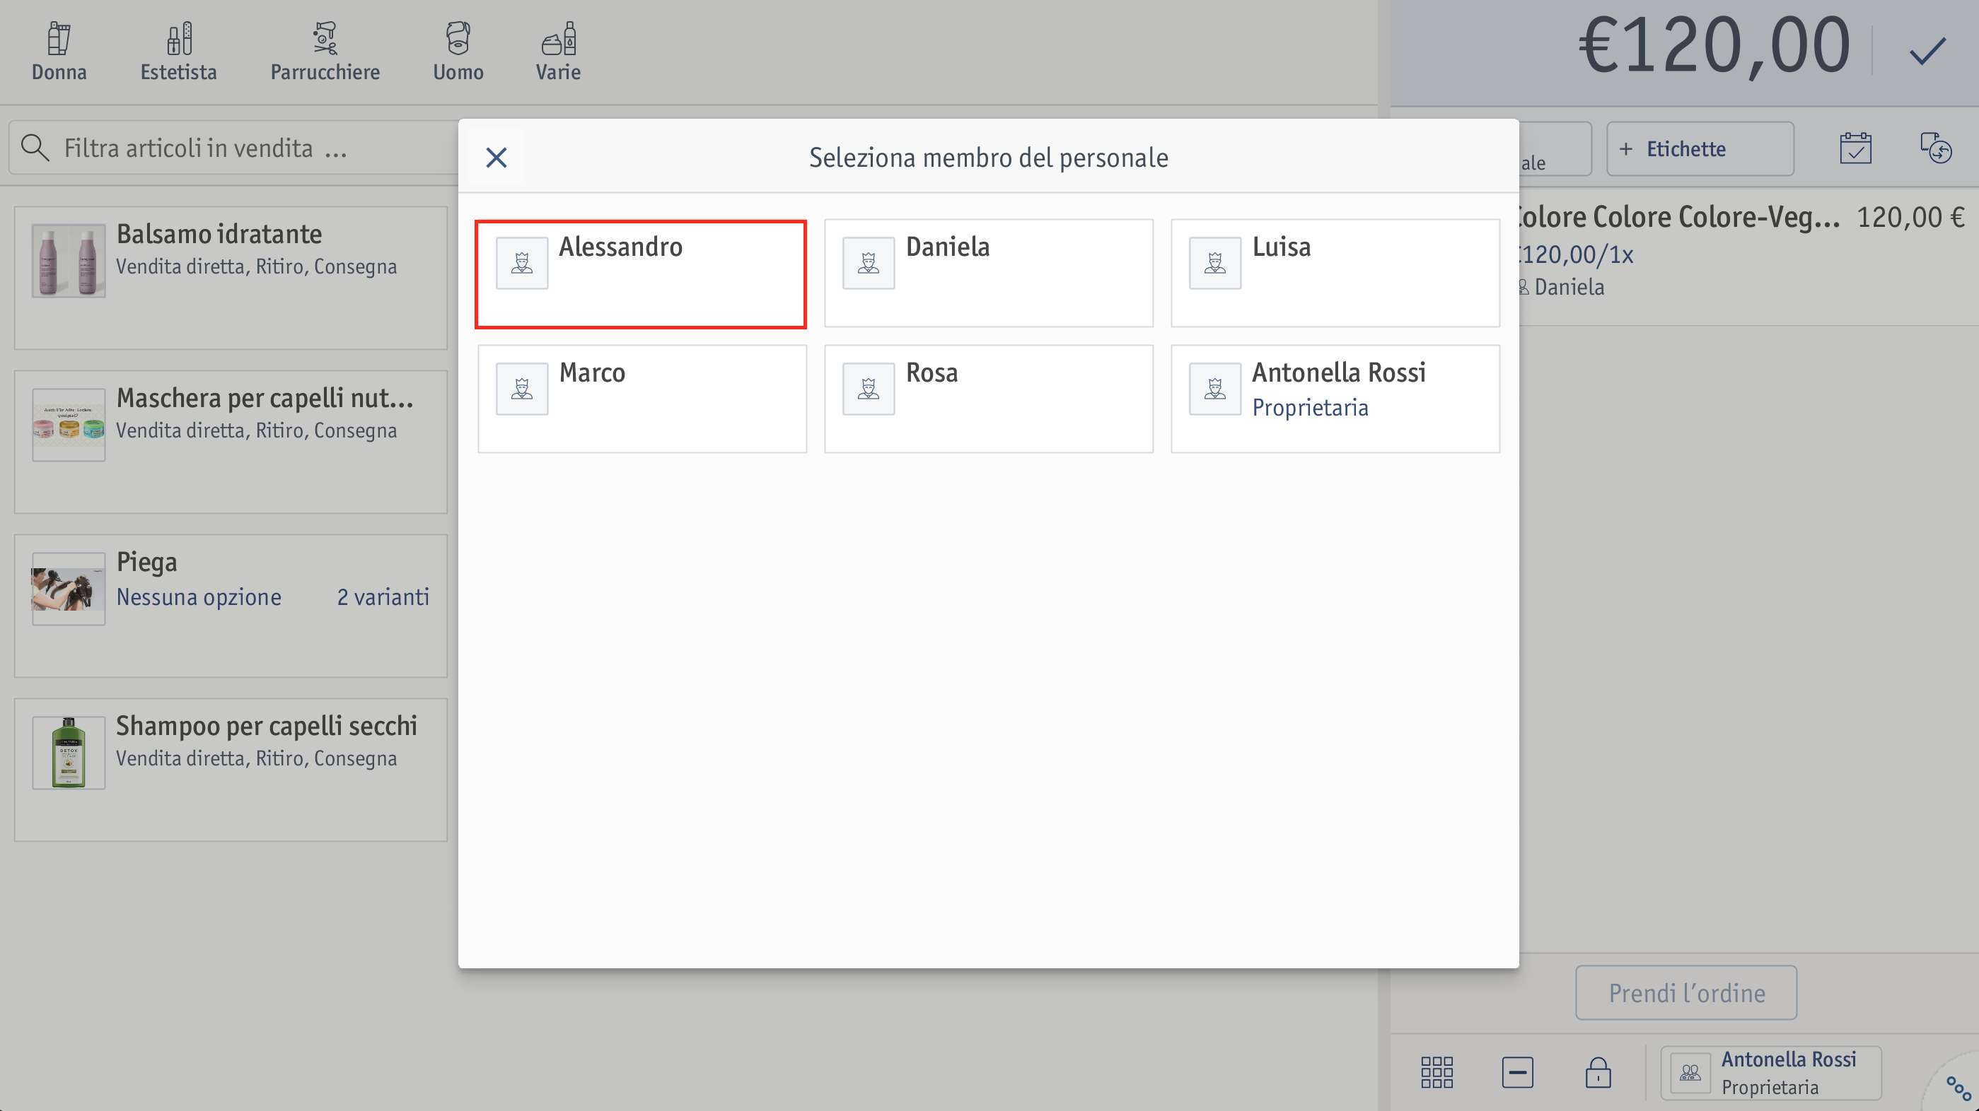Click the payment history coin icon
The width and height of the screenshot is (1979, 1111).
(x=1934, y=148)
